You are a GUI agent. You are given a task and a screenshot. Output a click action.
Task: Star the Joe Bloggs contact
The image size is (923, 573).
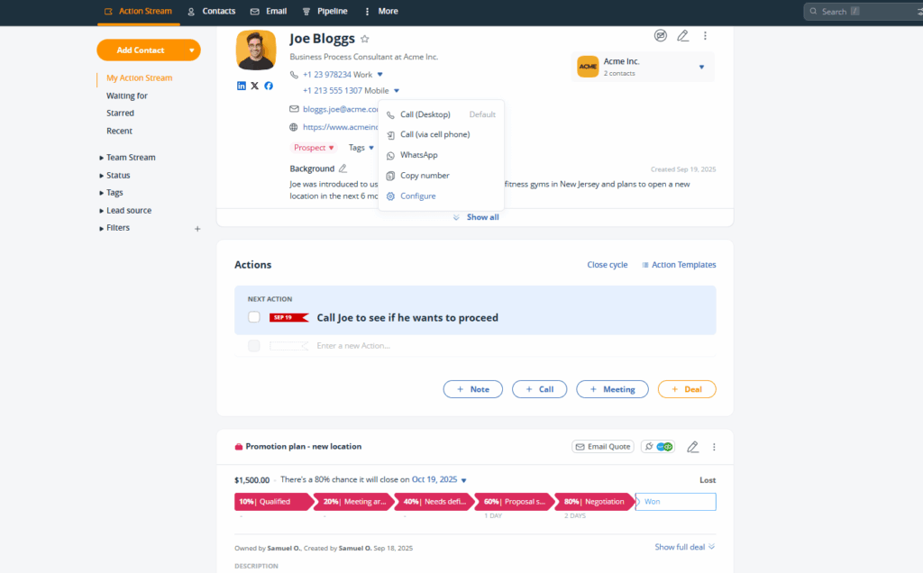click(x=365, y=39)
